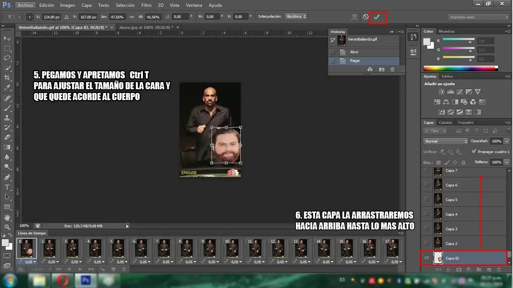Viewport: 513px width, 288px height.
Task: Show the Capa 5 layer
Action: click(x=426, y=199)
